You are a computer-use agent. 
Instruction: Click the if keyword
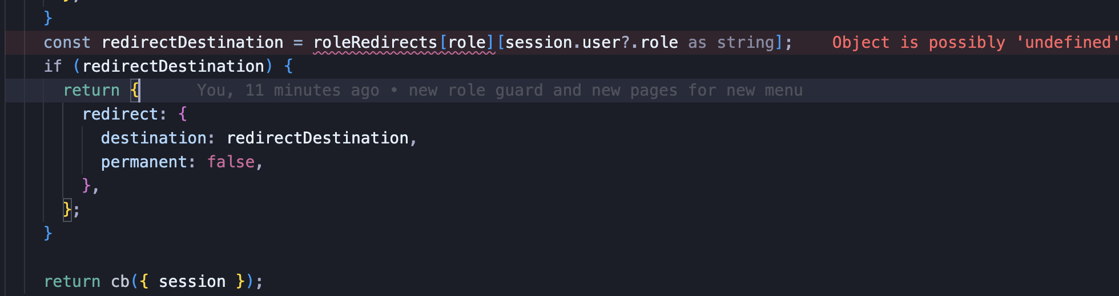pos(53,67)
